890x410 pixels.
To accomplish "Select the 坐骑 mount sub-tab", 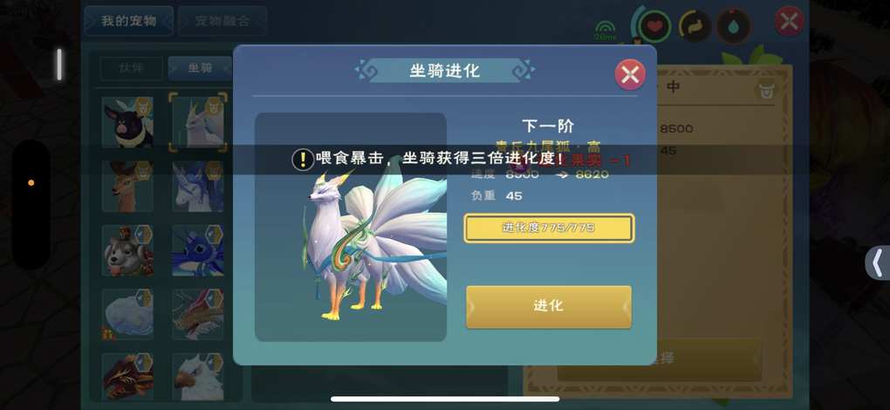I will (x=200, y=69).
